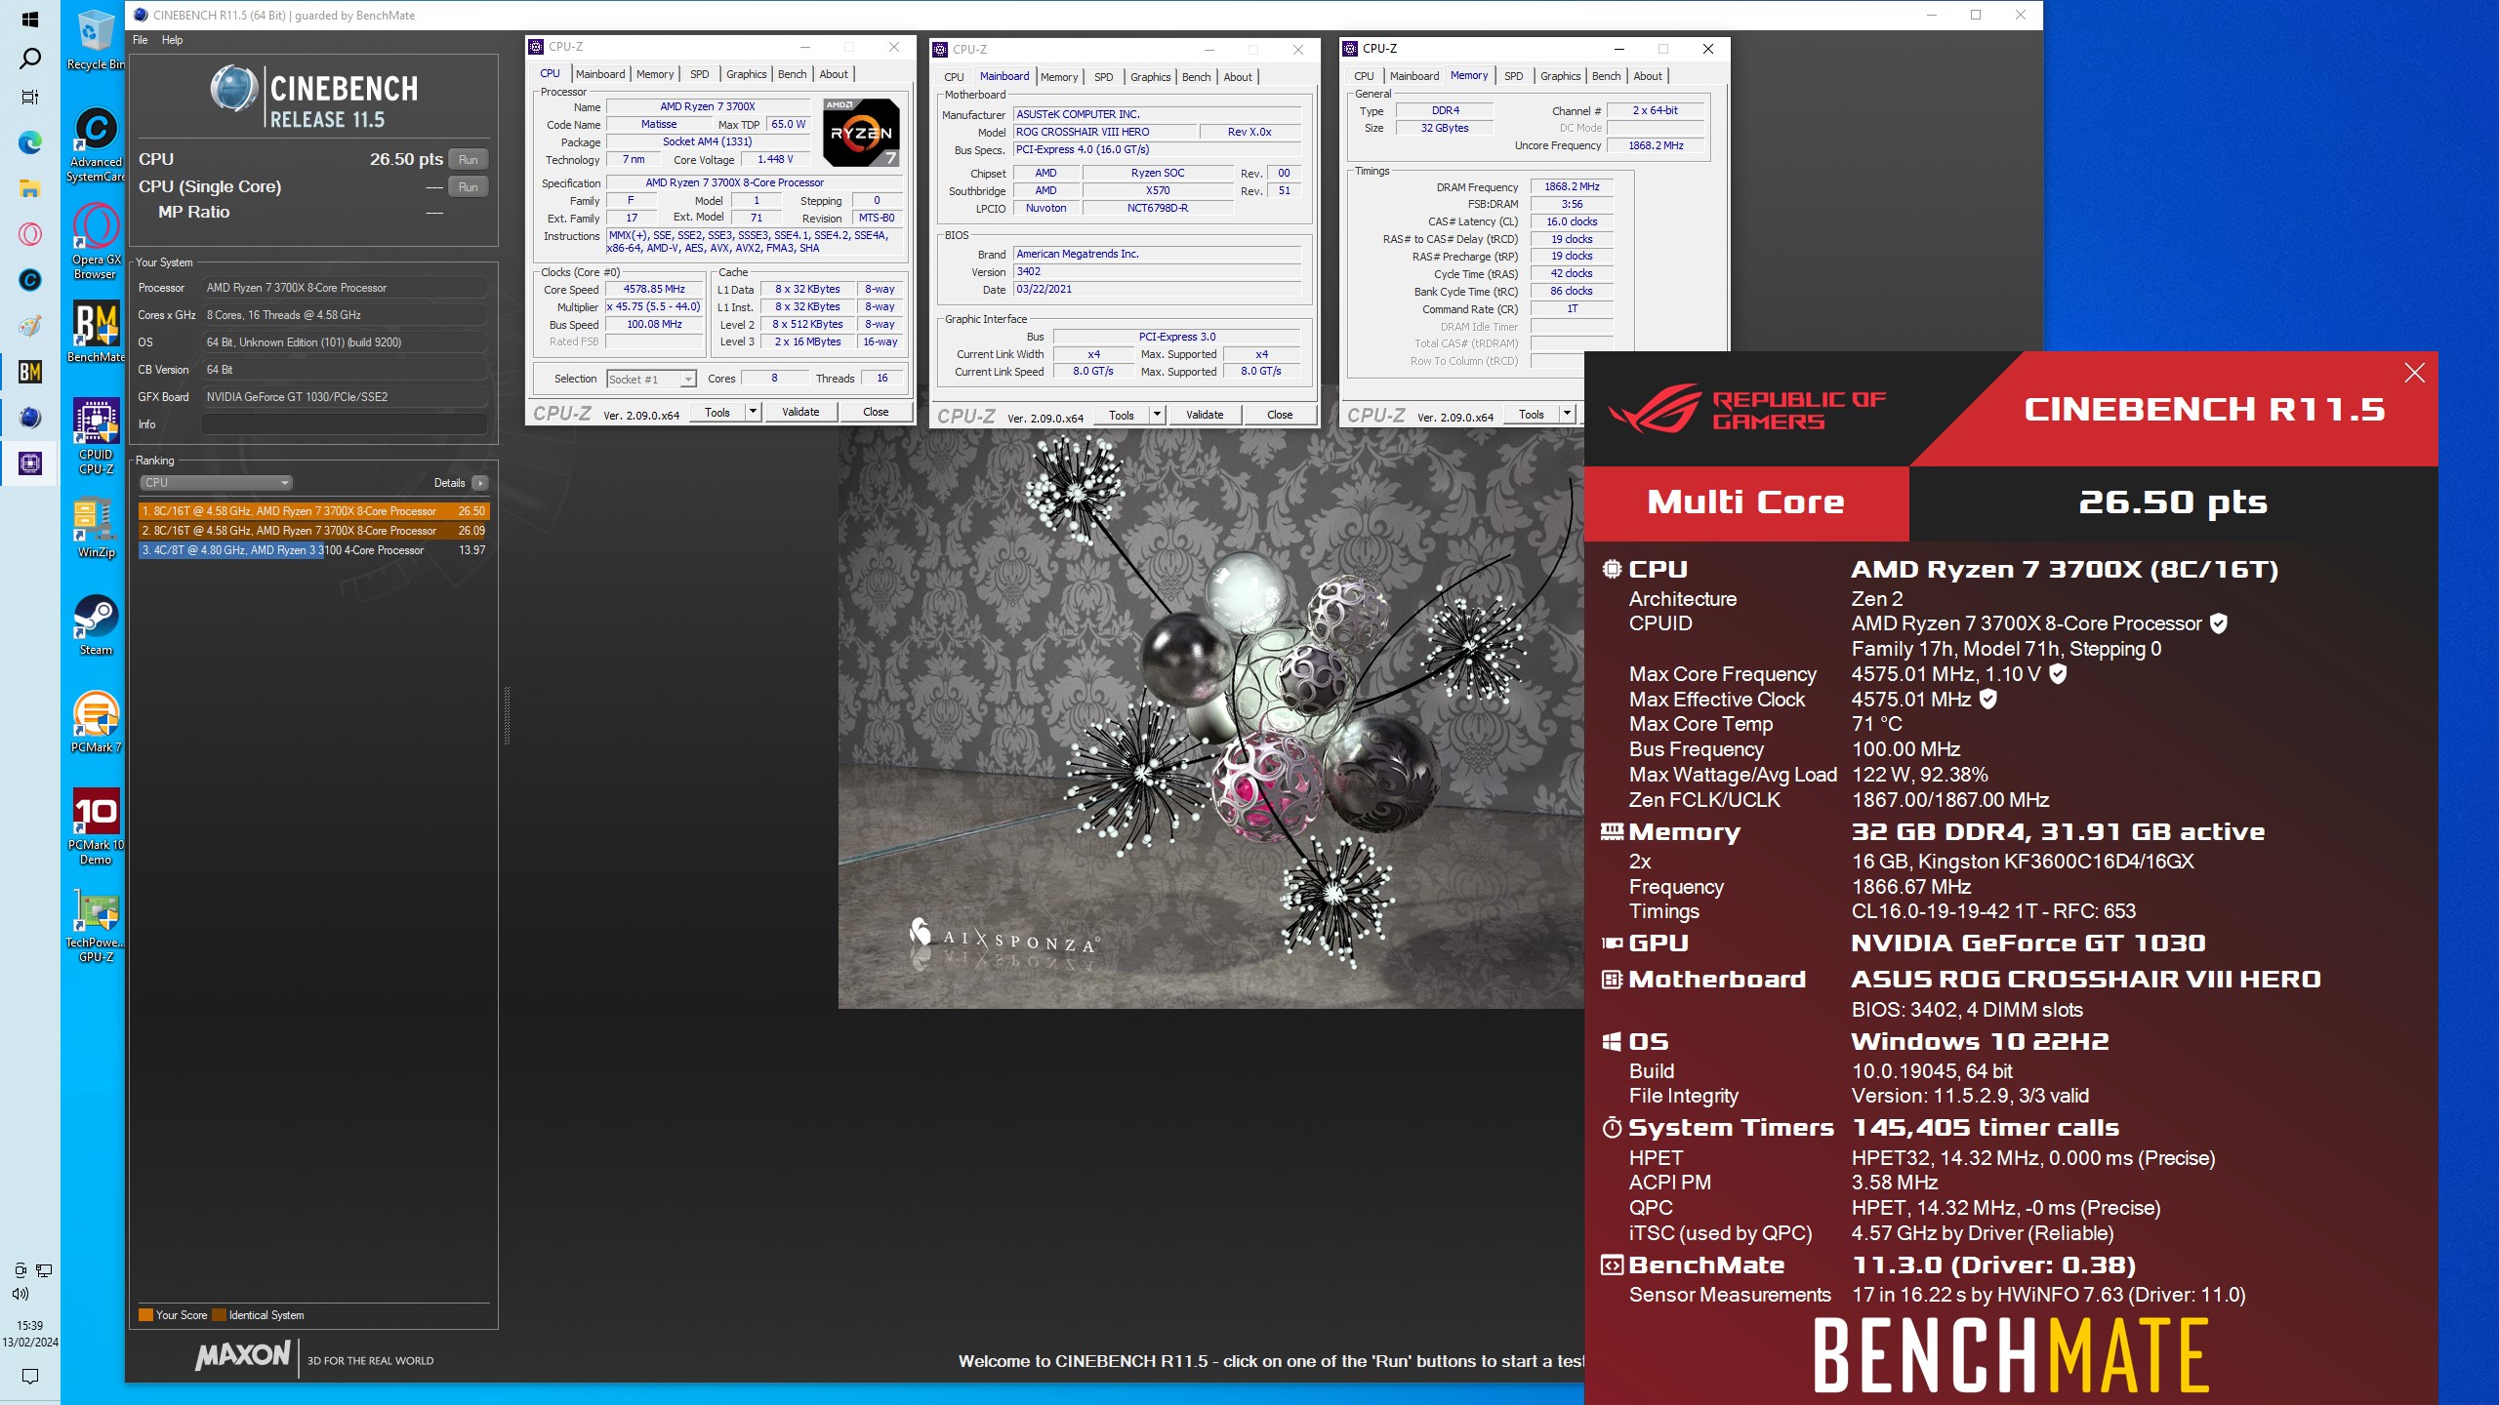This screenshot has width=2499, height=1405.
Task: Open Microsoft Edge from the taskbar
Action: pyautogui.click(x=29, y=143)
